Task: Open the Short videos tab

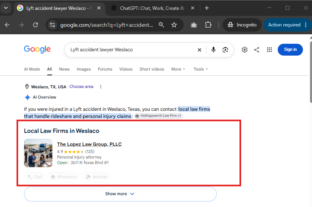Action: coord(152,69)
